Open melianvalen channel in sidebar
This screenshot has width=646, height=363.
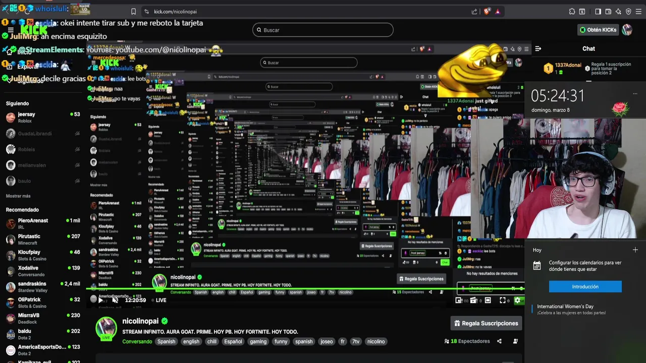click(x=43, y=165)
